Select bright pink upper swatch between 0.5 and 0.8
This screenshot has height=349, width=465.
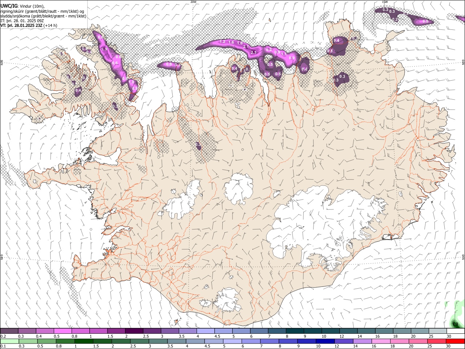[63, 331]
